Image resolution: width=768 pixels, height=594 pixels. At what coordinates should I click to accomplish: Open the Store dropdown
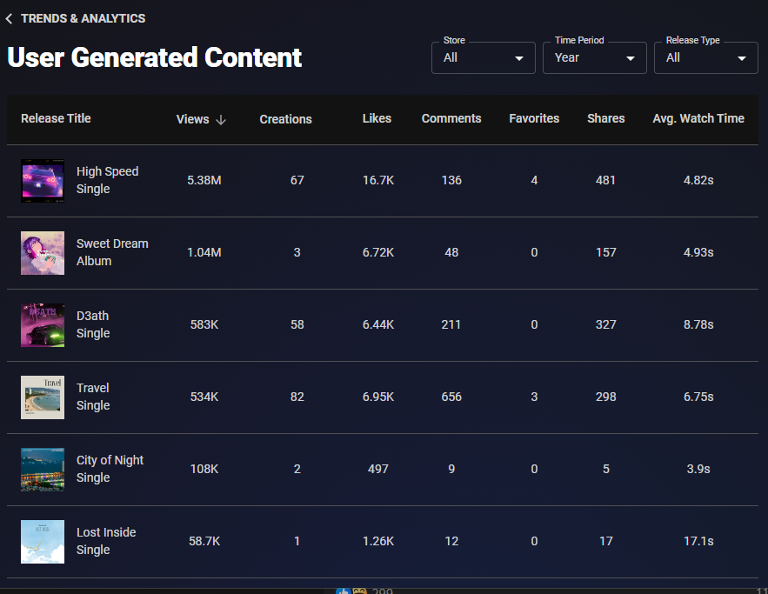(x=483, y=57)
